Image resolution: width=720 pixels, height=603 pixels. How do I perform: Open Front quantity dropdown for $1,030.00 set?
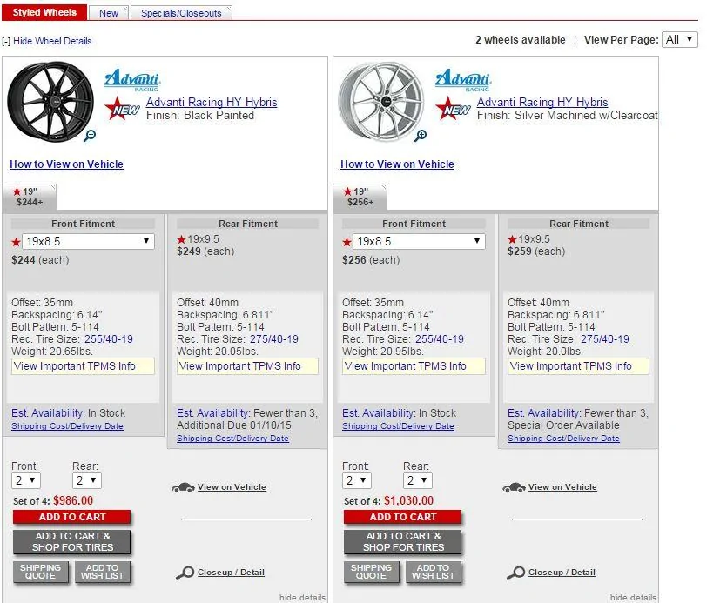356,480
